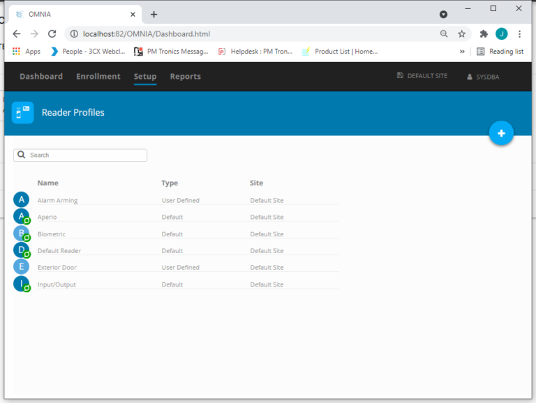Open the Default Reader profile row
Image resolution: width=536 pixels, height=403 pixels.
(x=59, y=251)
